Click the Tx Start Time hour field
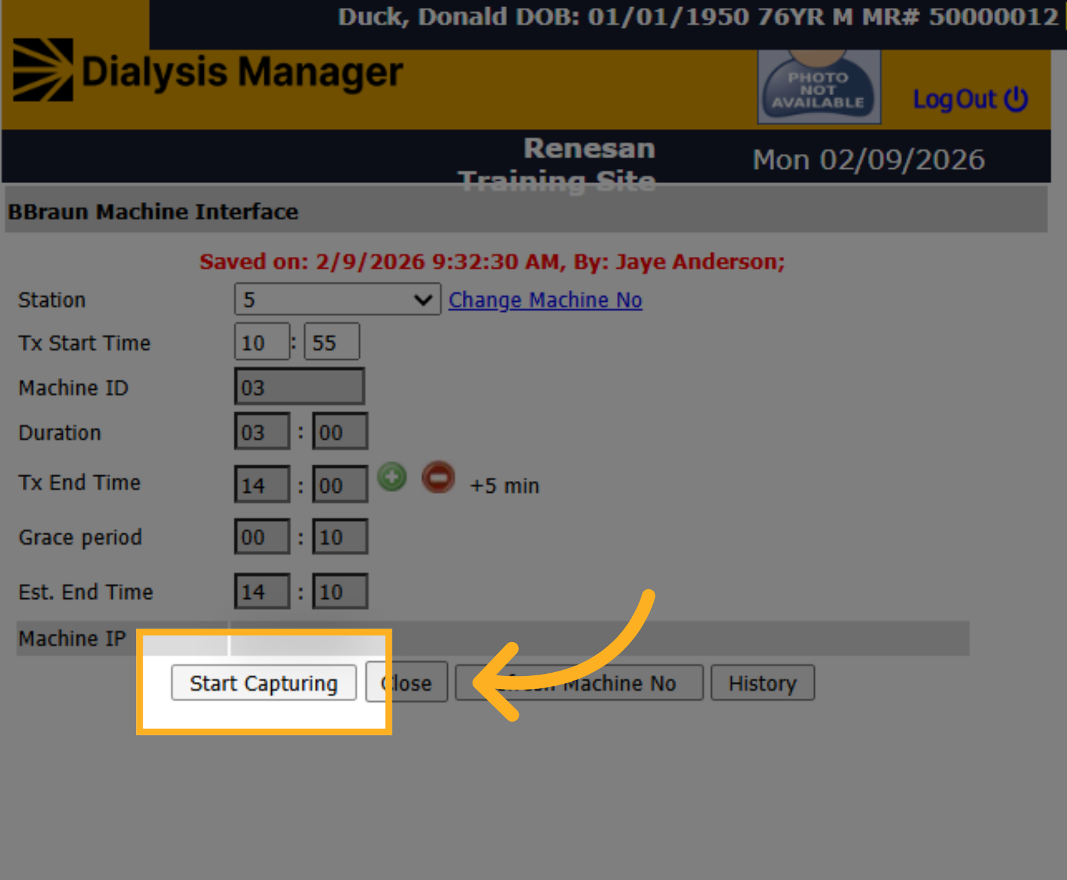 point(262,342)
